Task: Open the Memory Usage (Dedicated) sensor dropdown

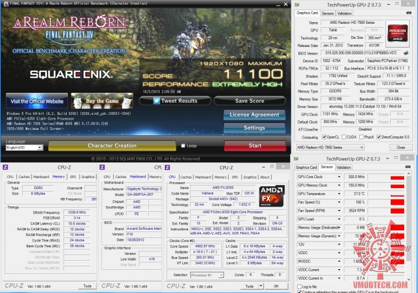Action: click(339, 228)
